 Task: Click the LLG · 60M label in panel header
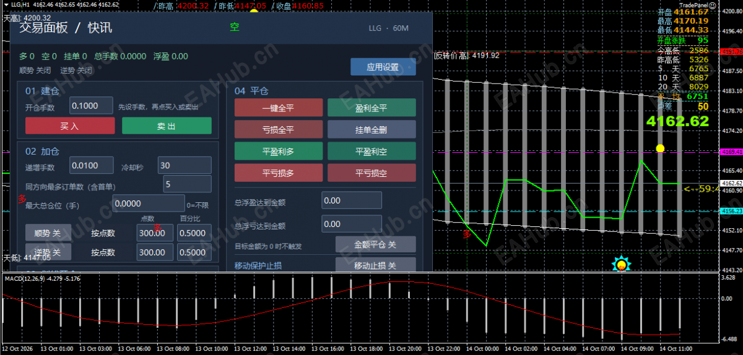tap(389, 28)
